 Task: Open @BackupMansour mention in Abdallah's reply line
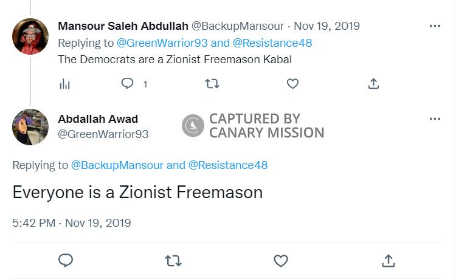pos(117,165)
